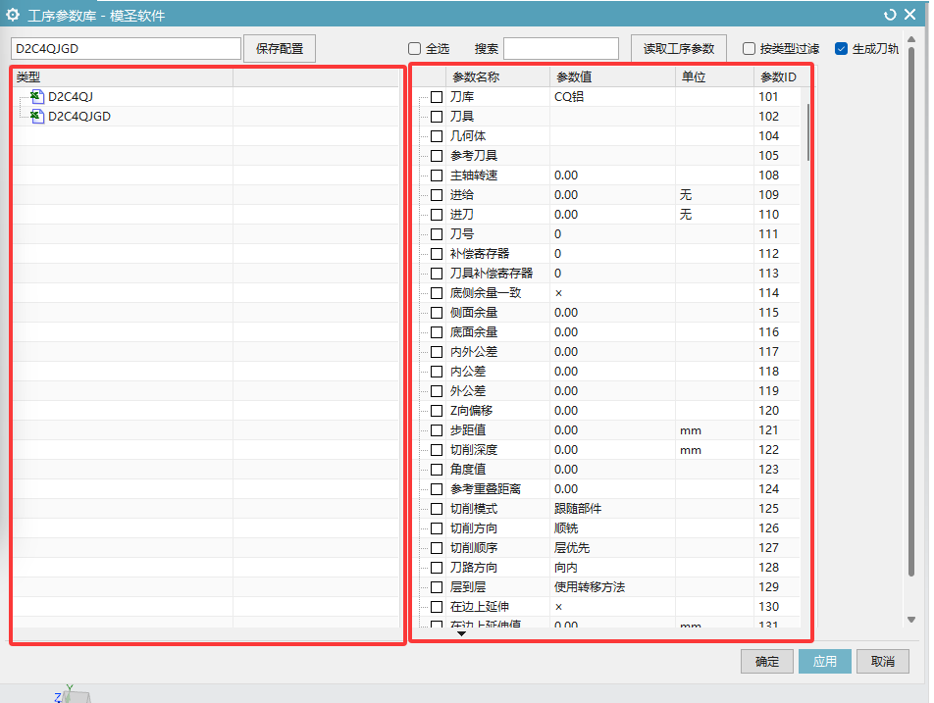The image size is (934, 703).
Task: Check the 刀具补偿寄存器 checkbox
Action: [437, 274]
